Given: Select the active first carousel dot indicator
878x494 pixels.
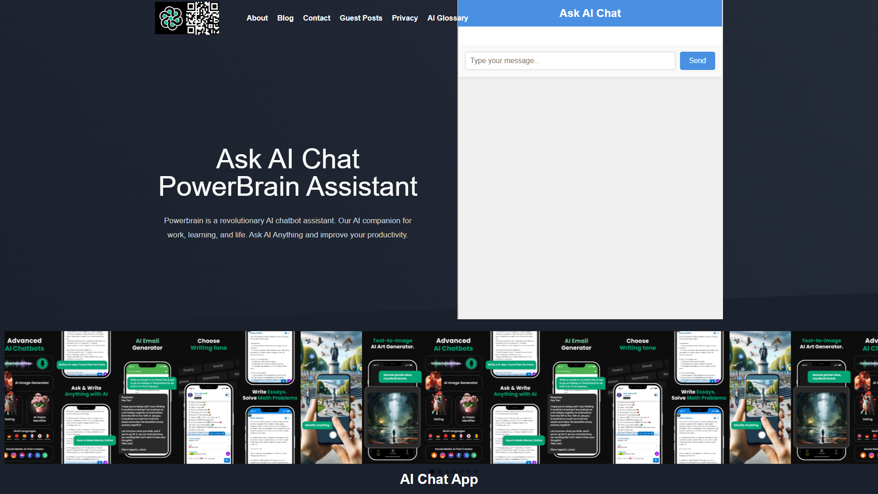Looking at the screenshot, I should click(x=432, y=471).
